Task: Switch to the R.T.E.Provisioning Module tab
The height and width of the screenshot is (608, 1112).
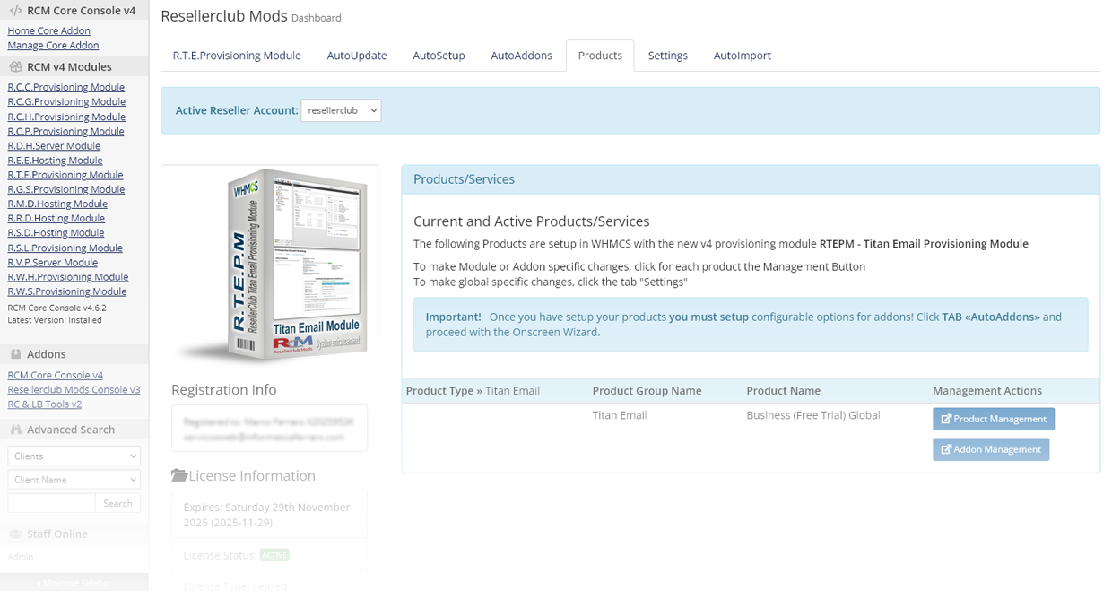Action: click(237, 56)
